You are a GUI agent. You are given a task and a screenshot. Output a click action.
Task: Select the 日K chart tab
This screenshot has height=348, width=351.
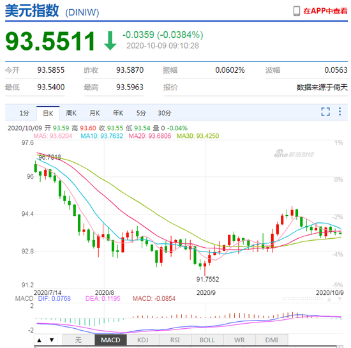click(48, 113)
